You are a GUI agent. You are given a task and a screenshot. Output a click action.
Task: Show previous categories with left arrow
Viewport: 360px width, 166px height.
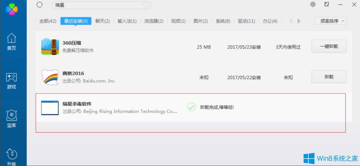tap(291, 21)
